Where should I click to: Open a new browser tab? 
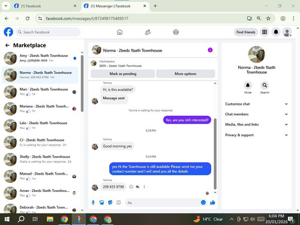click(155, 6)
